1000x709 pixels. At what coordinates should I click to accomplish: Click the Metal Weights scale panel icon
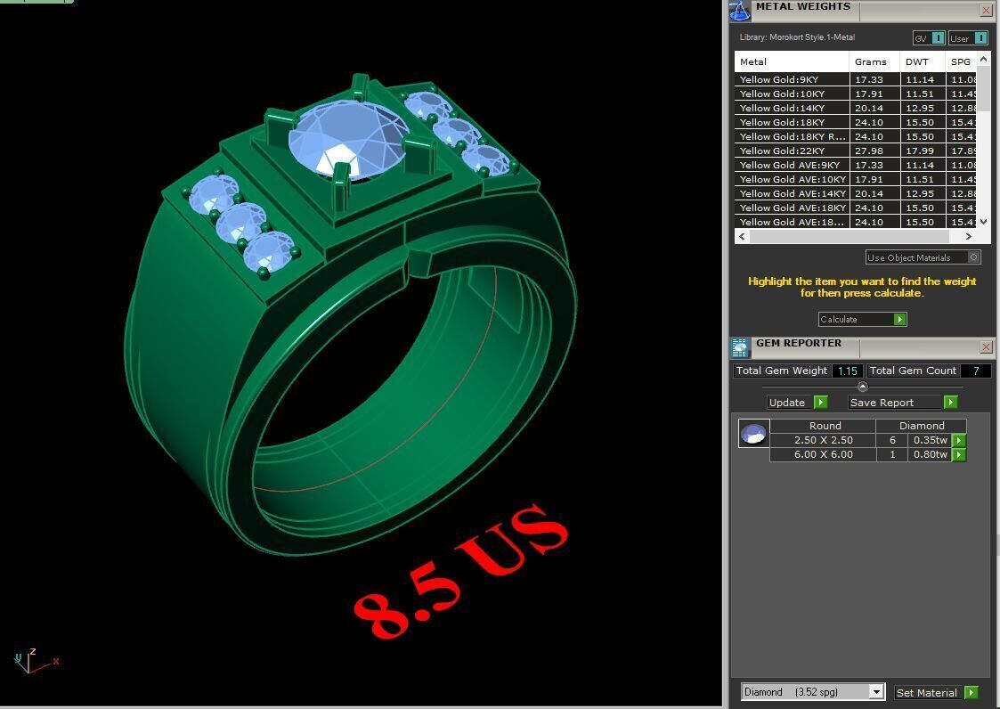click(740, 11)
